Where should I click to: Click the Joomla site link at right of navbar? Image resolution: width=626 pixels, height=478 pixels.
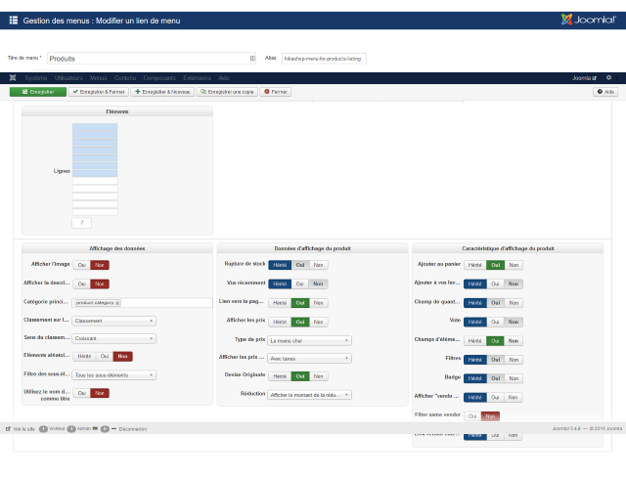pos(584,78)
